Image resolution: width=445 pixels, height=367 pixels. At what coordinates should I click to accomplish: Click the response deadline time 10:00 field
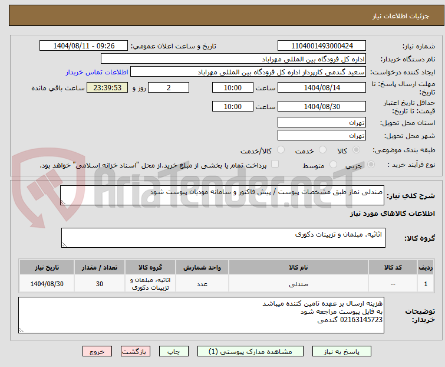[x=233, y=87]
